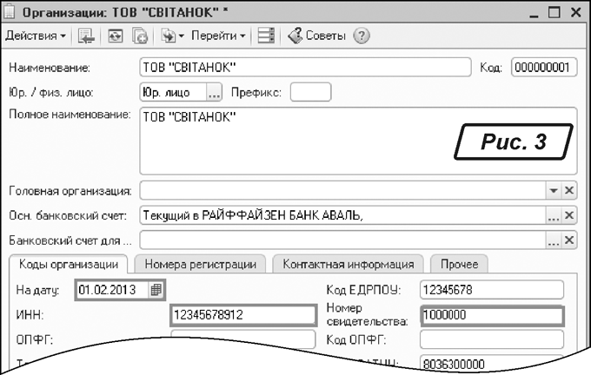Image resolution: width=591 pixels, height=375 pixels.
Task: Click the Префикс input field
Action: point(310,92)
